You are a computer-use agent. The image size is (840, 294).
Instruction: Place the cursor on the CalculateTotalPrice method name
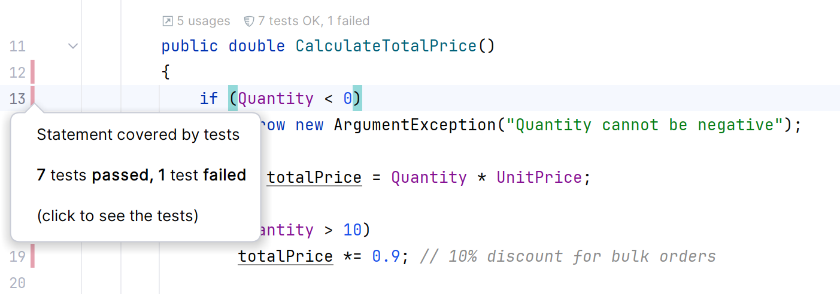click(386, 46)
